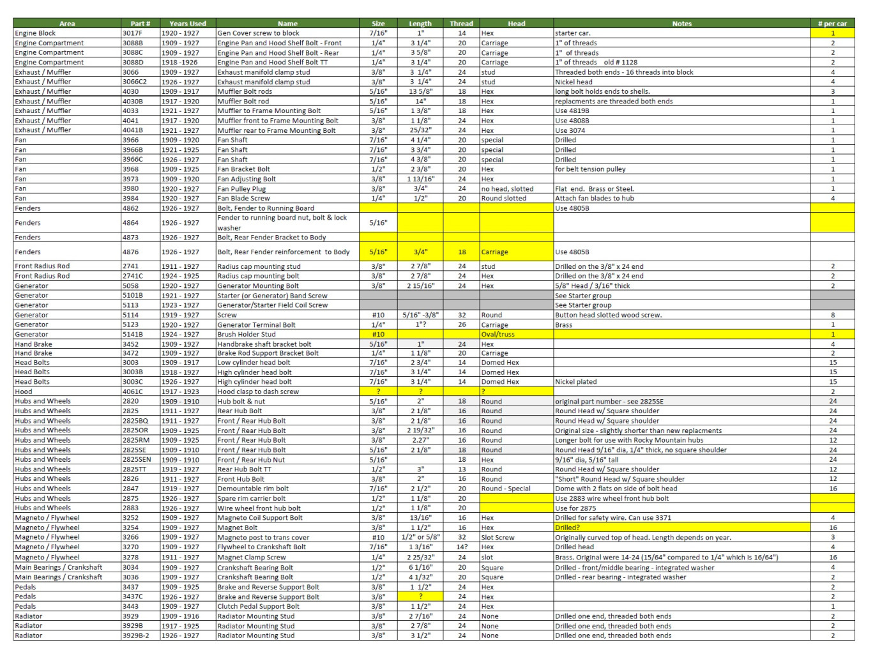
Task: Select part number 2825BQ cell
Action: [x=141, y=421]
